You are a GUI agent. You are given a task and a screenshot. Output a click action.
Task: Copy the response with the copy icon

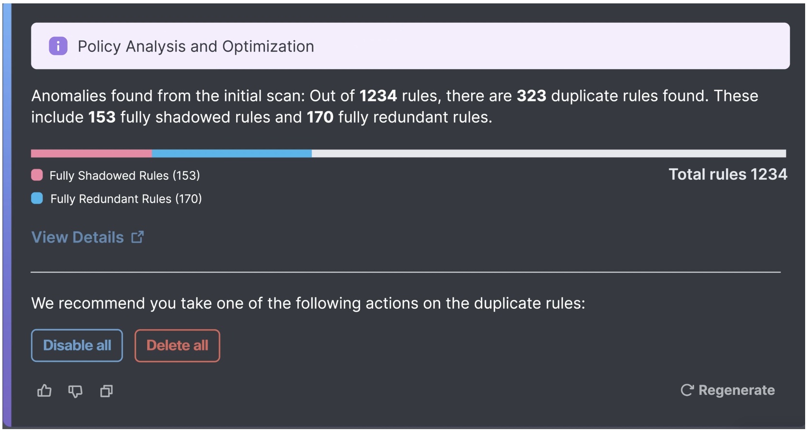coord(106,391)
